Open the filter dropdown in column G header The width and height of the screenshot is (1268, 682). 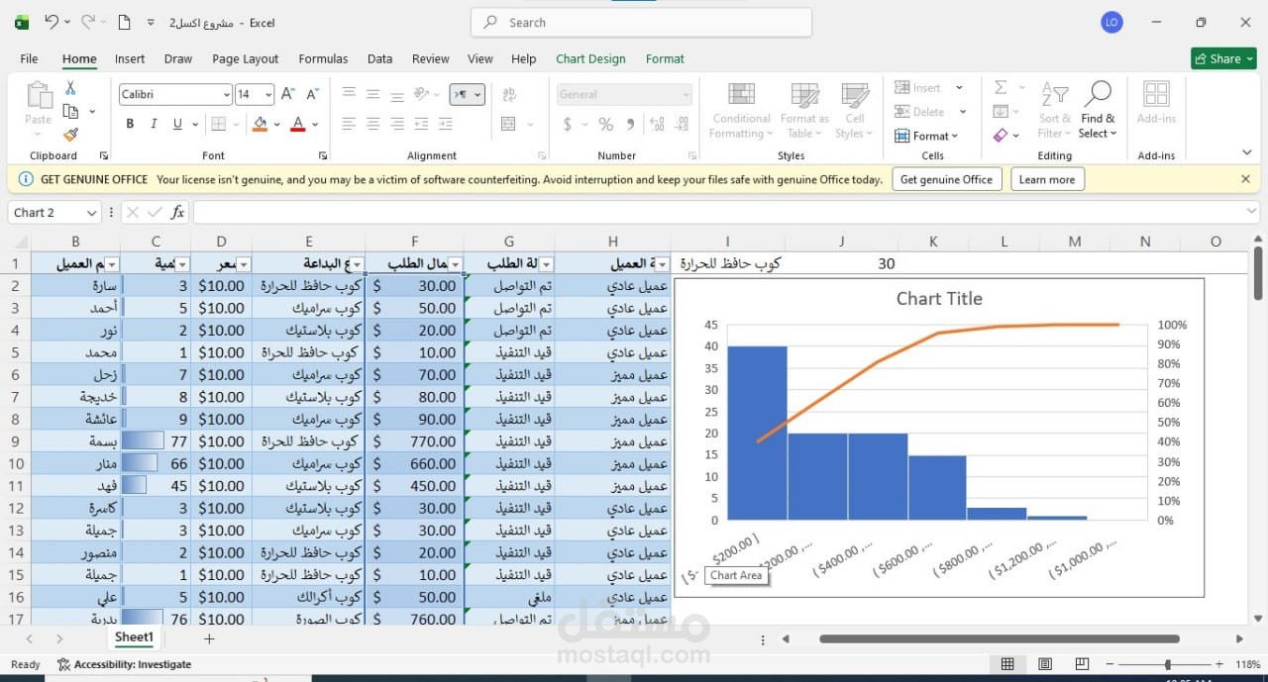546,264
